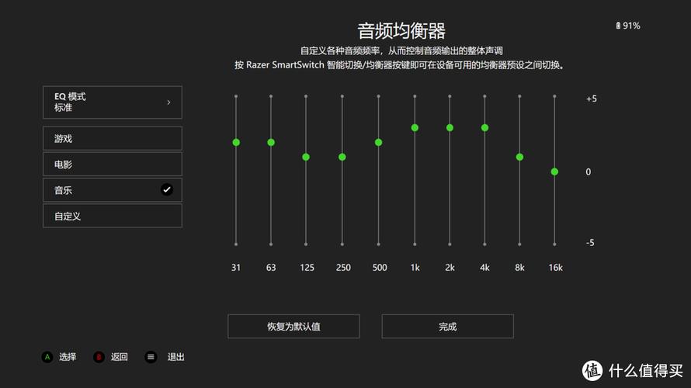Click the 2k frequency label
Image resolution: width=691 pixels, height=388 pixels.
(450, 267)
